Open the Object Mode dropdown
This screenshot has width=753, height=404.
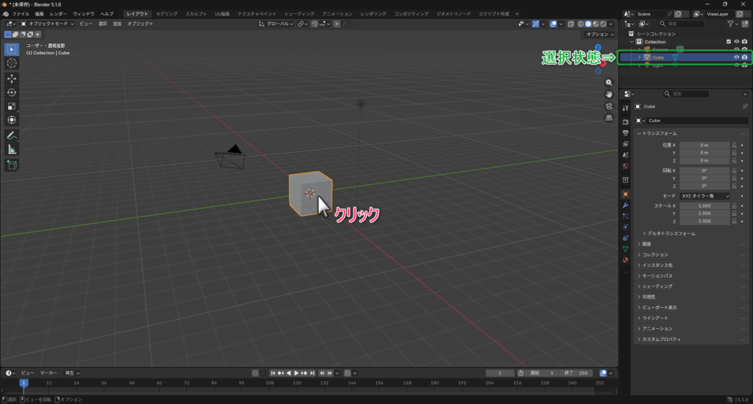click(46, 24)
